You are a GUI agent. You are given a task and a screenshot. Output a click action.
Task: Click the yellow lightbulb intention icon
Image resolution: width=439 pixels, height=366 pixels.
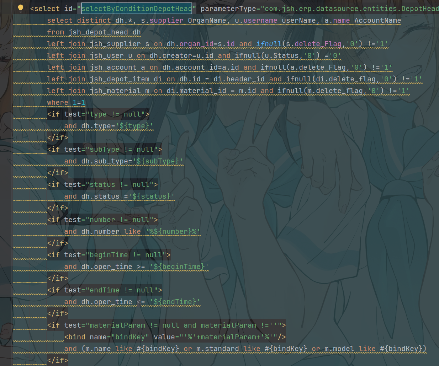[x=21, y=9]
